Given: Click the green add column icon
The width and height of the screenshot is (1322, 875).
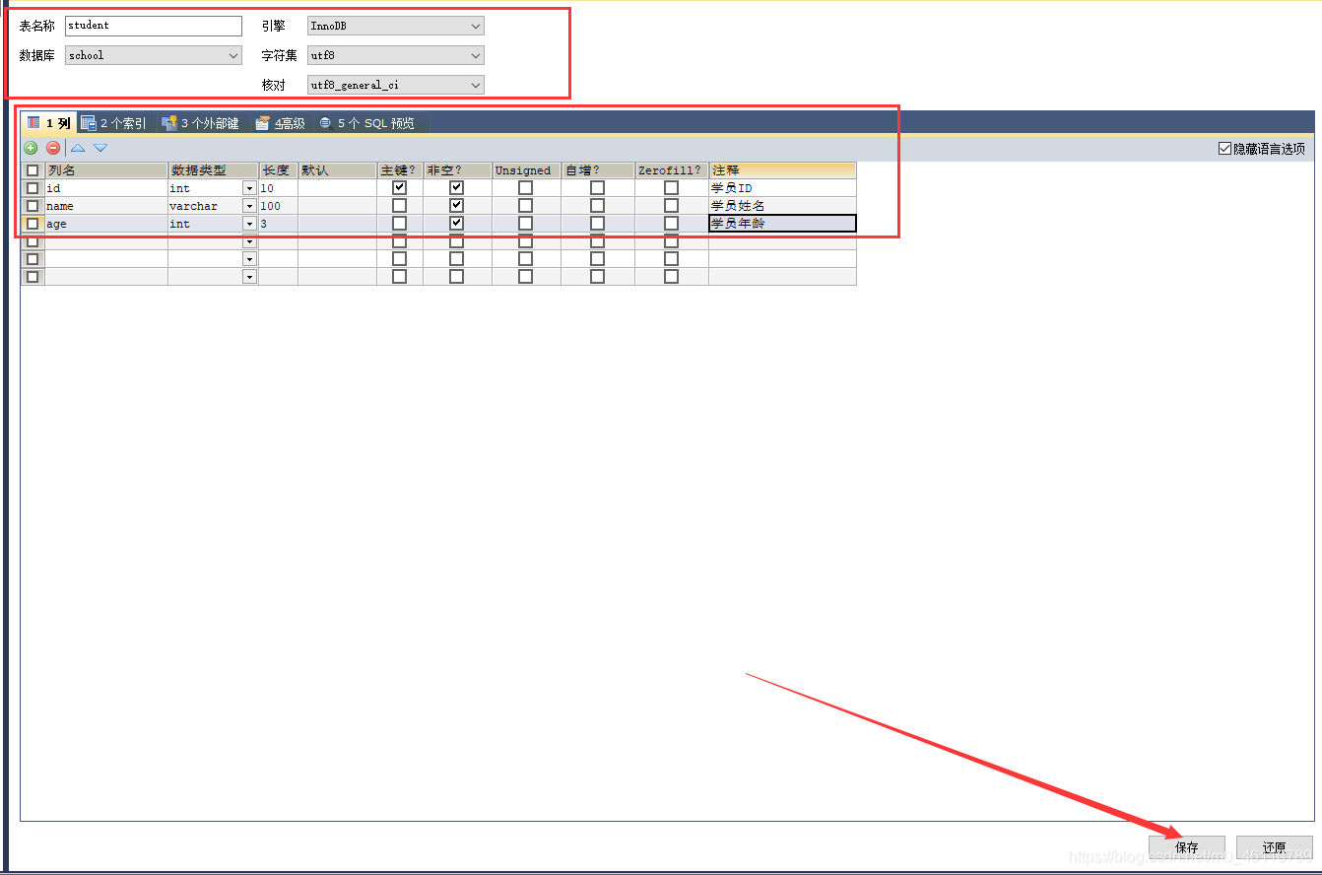Looking at the screenshot, I should coord(31,148).
